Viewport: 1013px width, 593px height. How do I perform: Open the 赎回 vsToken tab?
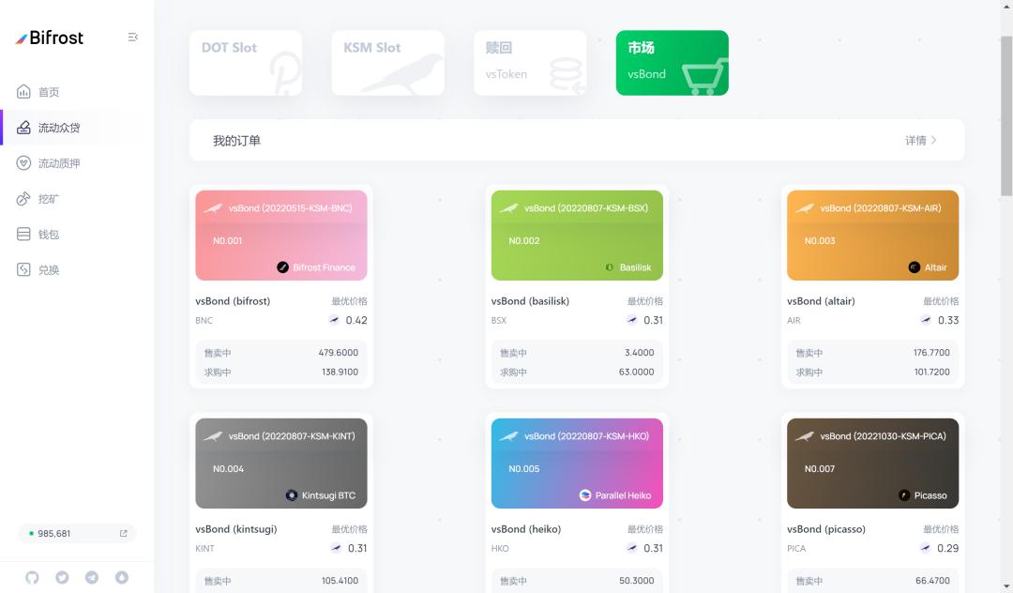[x=530, y=63]
